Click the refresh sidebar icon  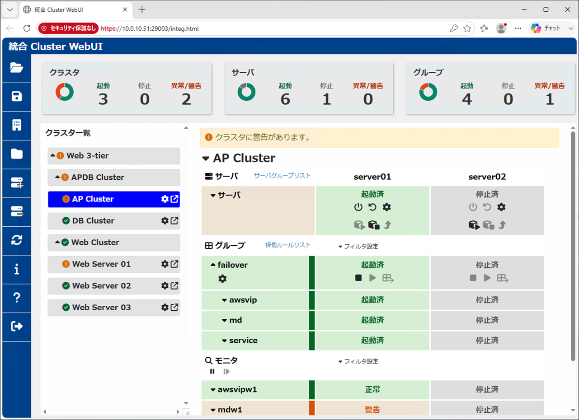click(17, 240)
